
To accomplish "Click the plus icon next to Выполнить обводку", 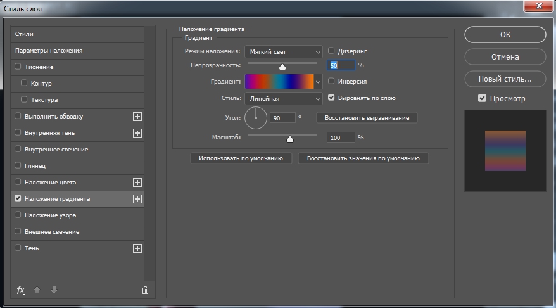I will [x=137, y=117].
